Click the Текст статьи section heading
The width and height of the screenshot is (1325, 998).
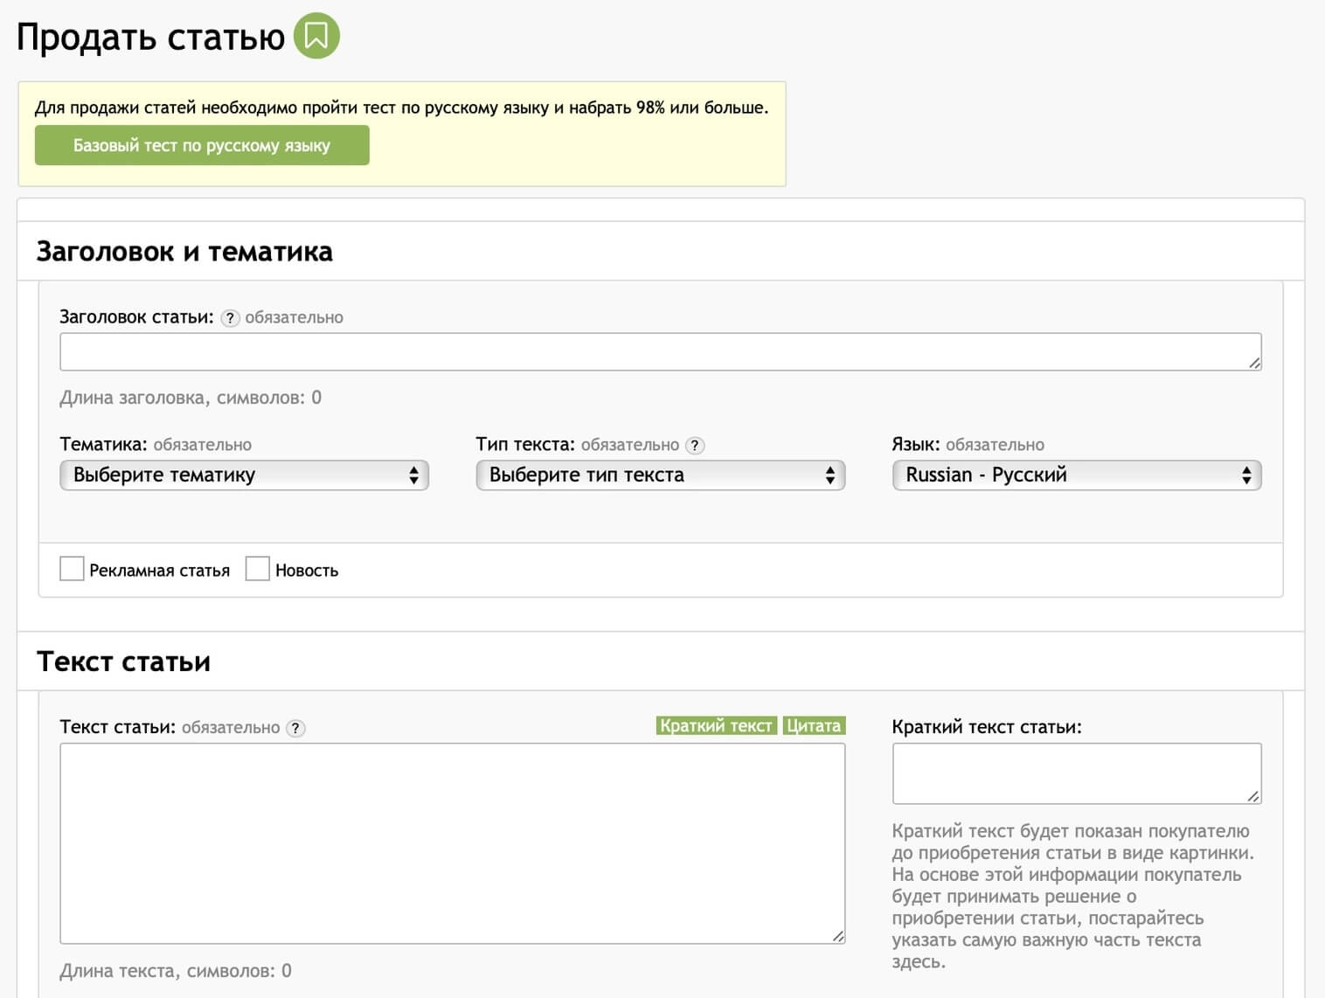click(x=123, y=662)
